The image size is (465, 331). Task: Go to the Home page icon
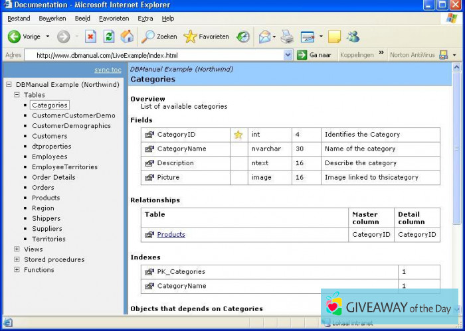[127, 36]
